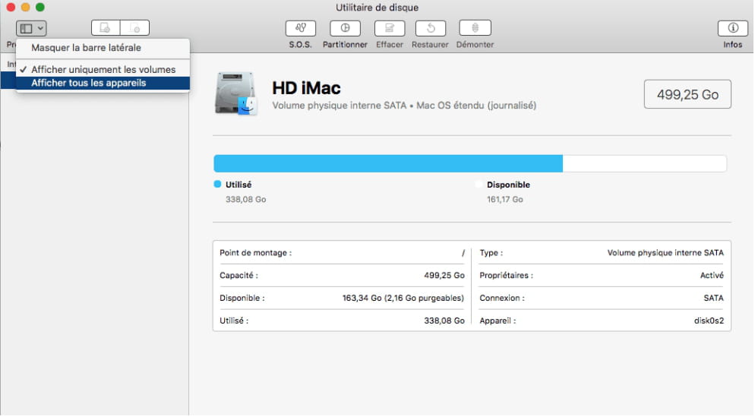Click the Effacer erase icon
The width and height of the screenshot is (755, 417).
(390, 28)
